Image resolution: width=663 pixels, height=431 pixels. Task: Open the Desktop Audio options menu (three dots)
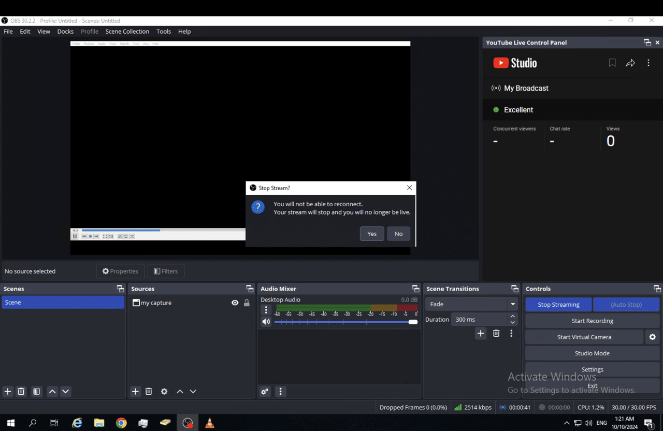pyautogui.click(x=266, y=310)
